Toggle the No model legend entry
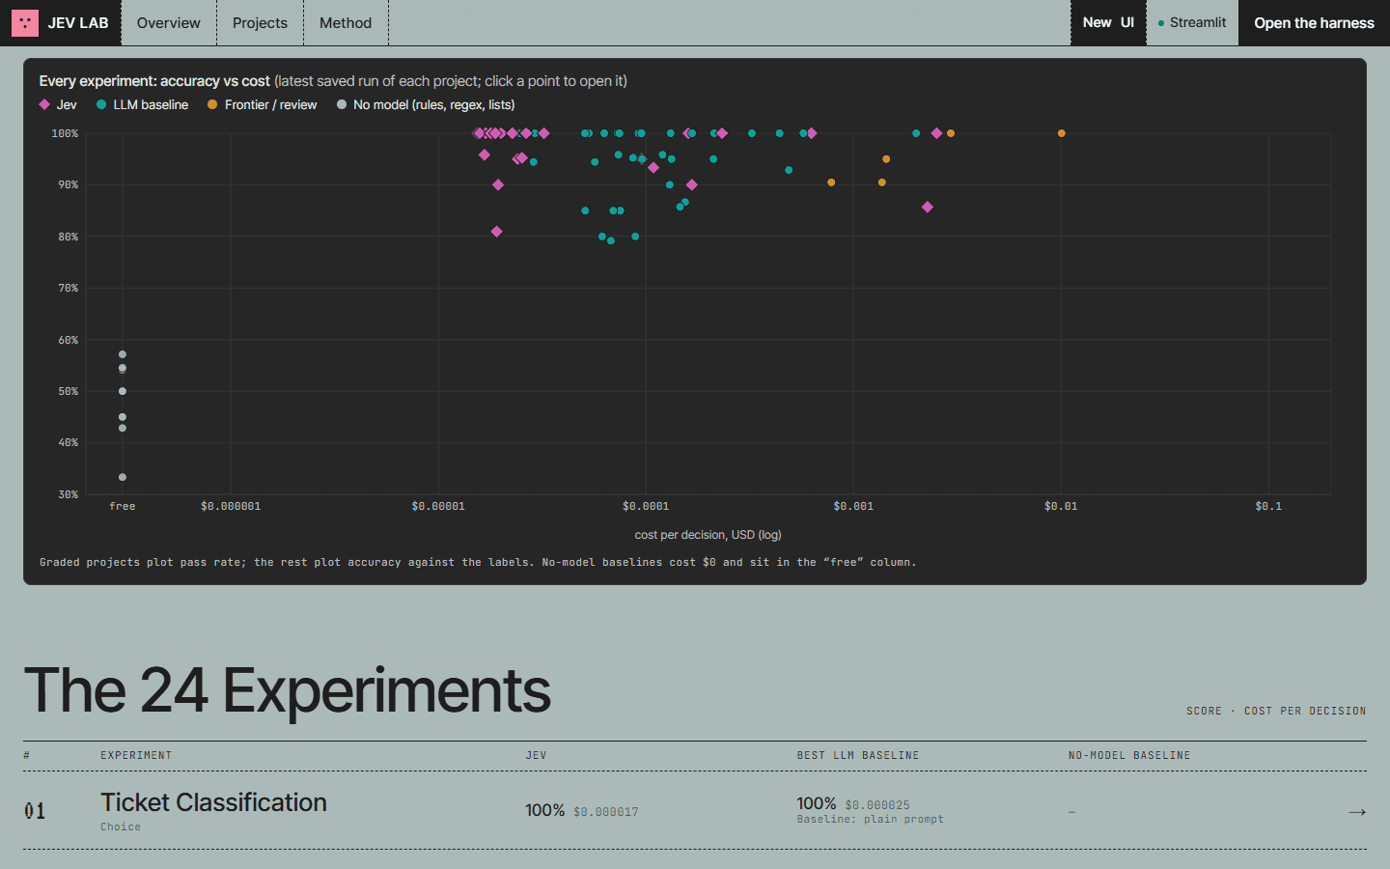This screenshot has height=869, width=1390. 425,104
